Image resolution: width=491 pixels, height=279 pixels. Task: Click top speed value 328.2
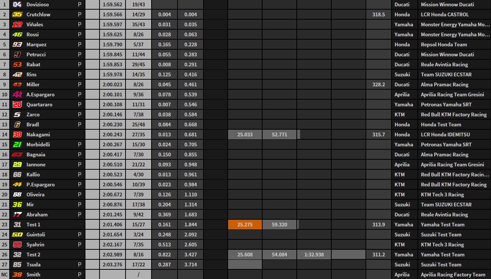378,84
